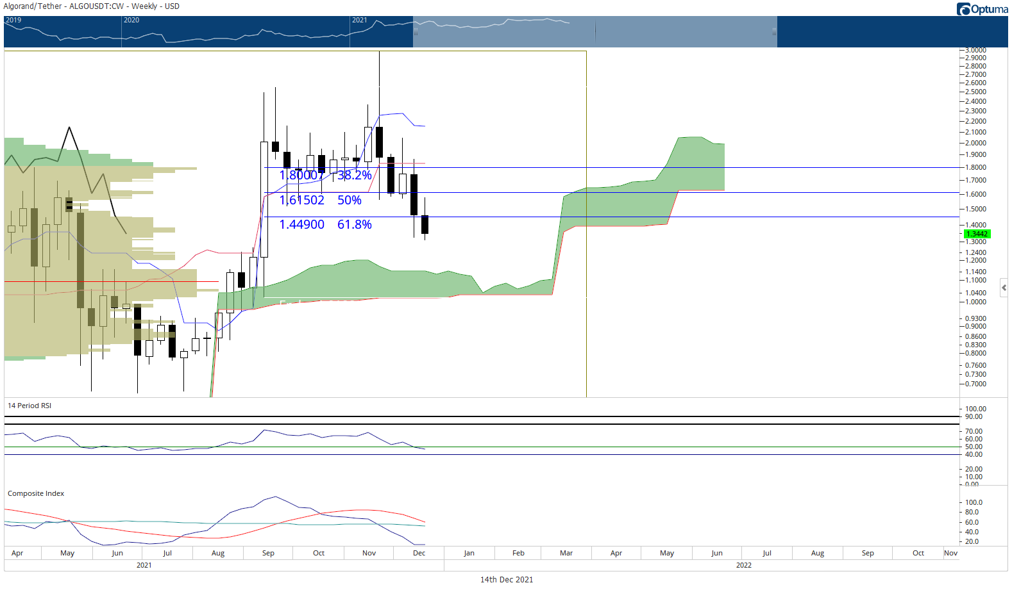1012x592 pixels.
Task: Select the yellow vertical time line
Action: (x=586, y=224)
